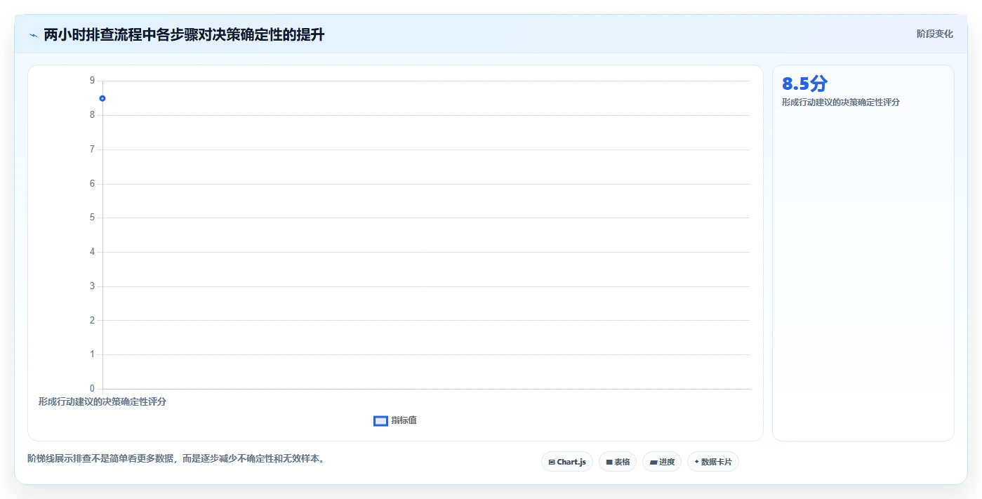Toggle the 指标值 legend item
Screen dimensions: 982x499
click(395, 420)
